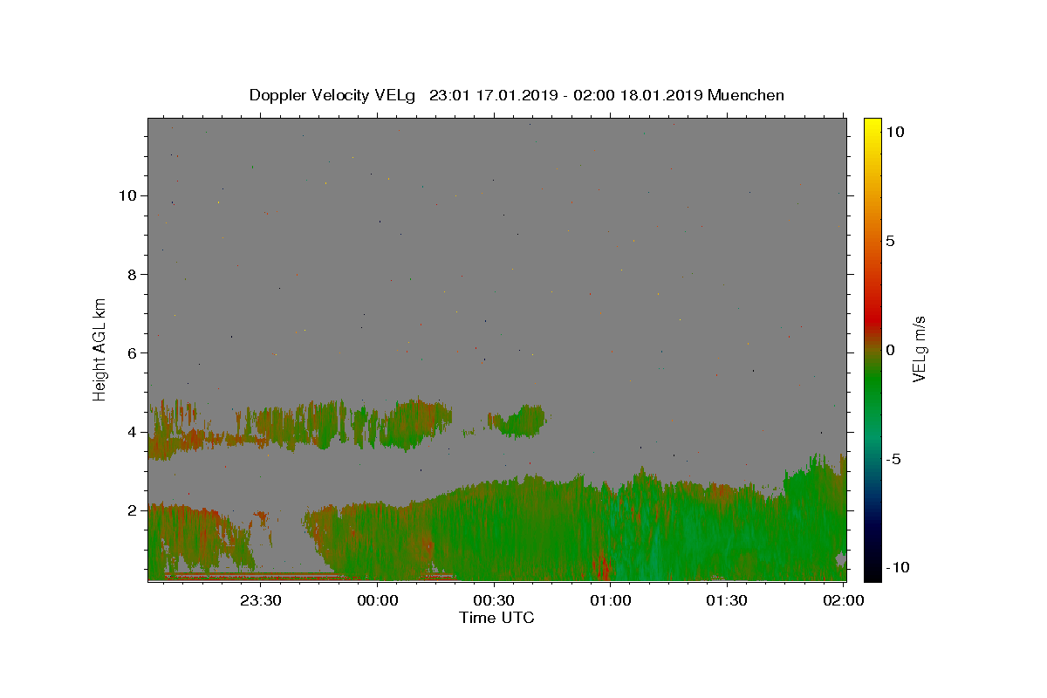The height and width of the screenshot is (698, 1047).
Task: Click the 'VELg m/s' colorbar label
Action: click(919, 349)
